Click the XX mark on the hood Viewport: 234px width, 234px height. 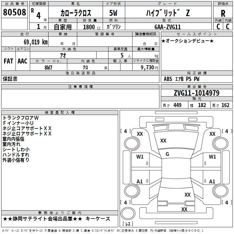[163, 141]
